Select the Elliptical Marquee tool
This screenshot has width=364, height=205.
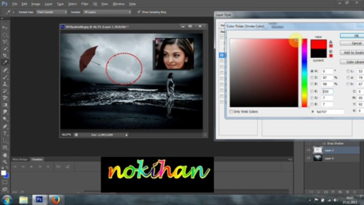click(x=5, y=35)
